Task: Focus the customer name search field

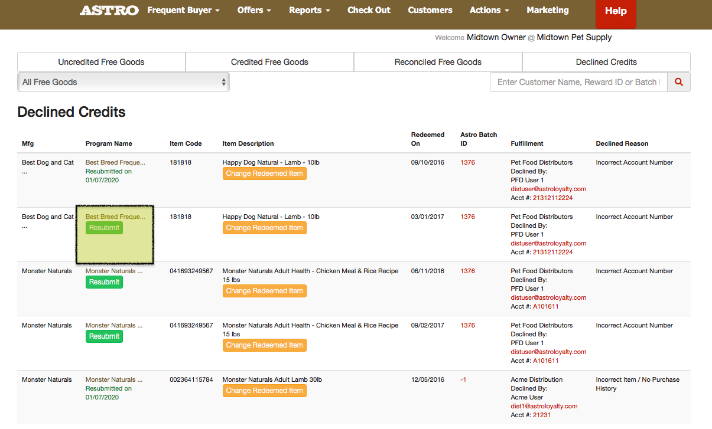Action: pyautogui.click(x=578, y=82)
